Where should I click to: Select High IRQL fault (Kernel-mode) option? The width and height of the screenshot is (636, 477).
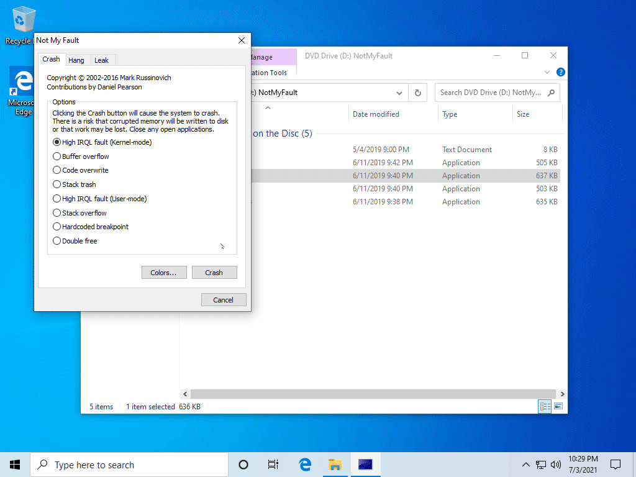102,142
